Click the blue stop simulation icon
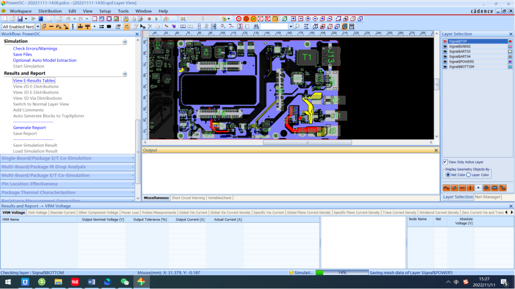The image size is (515, 289). click(x=41, y=19)
